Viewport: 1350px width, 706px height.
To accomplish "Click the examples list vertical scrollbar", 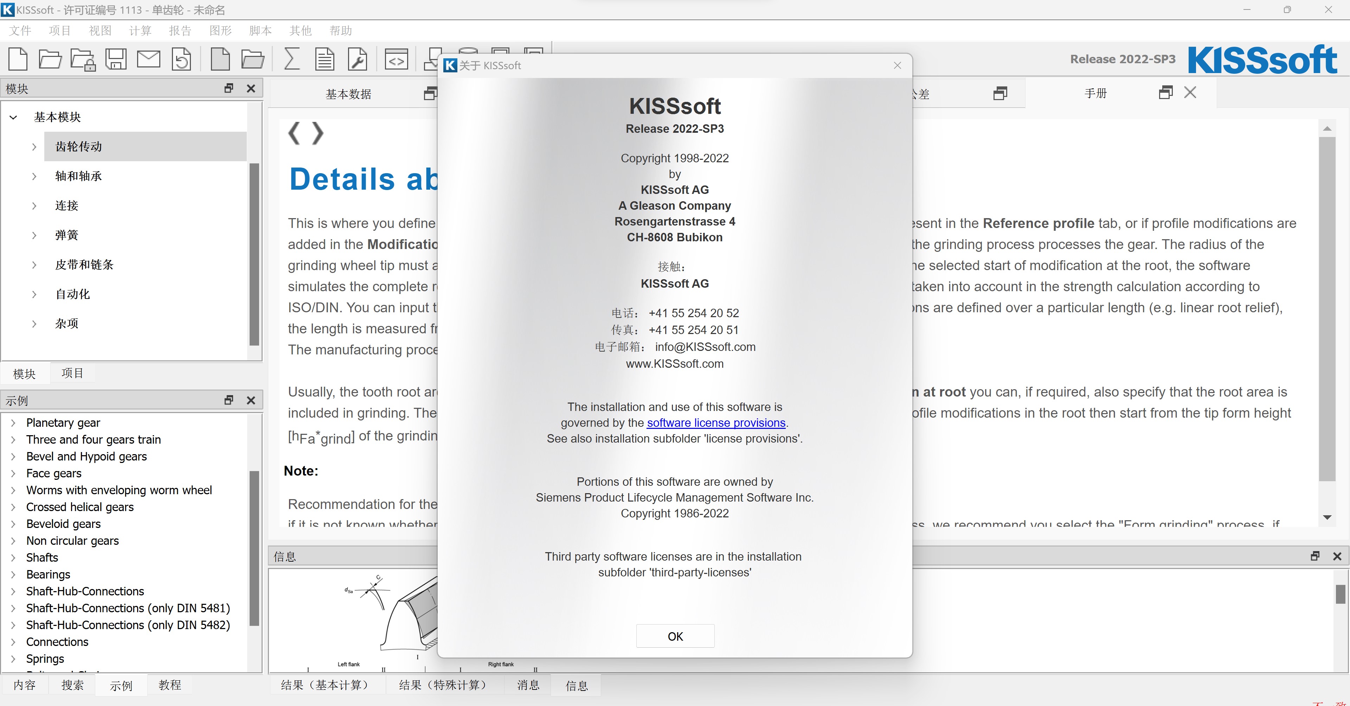I will pyautogui.click(x=254, y=548).
